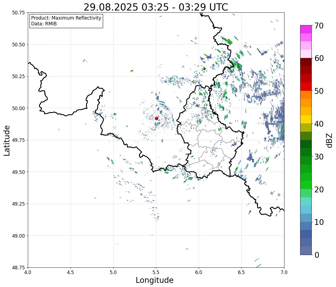Click the latitude tick label "49.25"

[18, 204]
